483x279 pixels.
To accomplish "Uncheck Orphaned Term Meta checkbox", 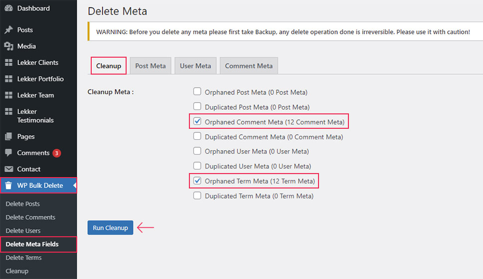I will (x=197, y=181).
